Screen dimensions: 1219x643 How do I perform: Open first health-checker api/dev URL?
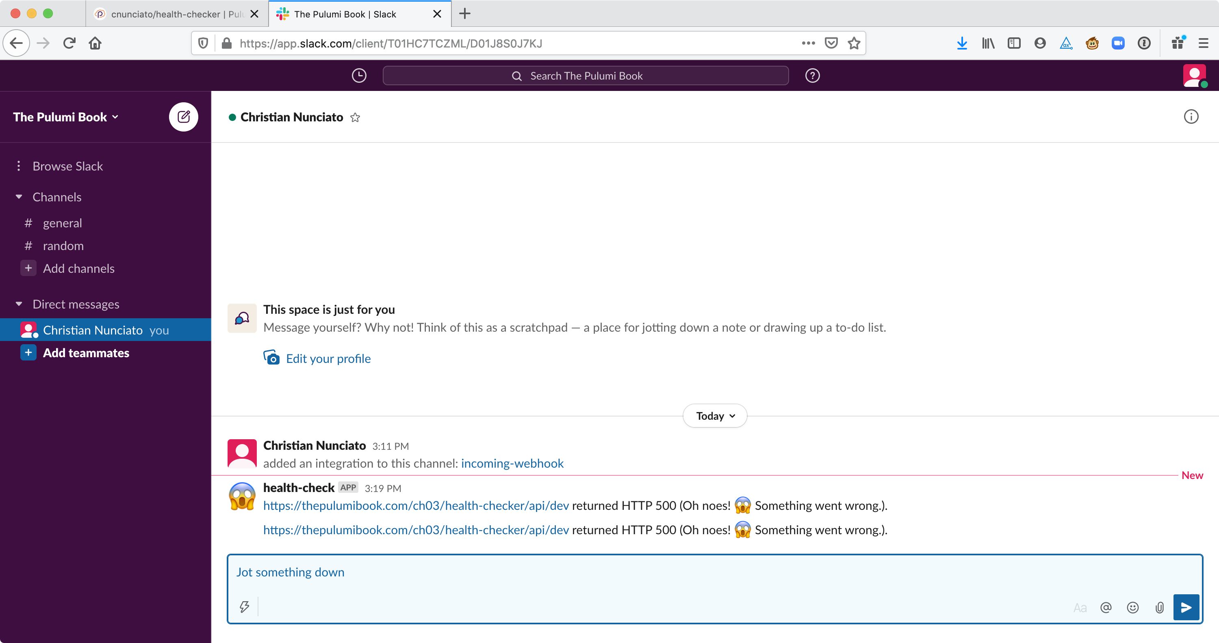(416, 505)
